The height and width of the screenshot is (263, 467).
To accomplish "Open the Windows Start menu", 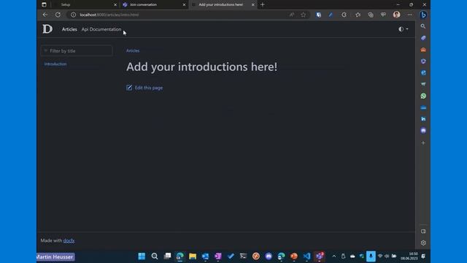I will 142,256.
